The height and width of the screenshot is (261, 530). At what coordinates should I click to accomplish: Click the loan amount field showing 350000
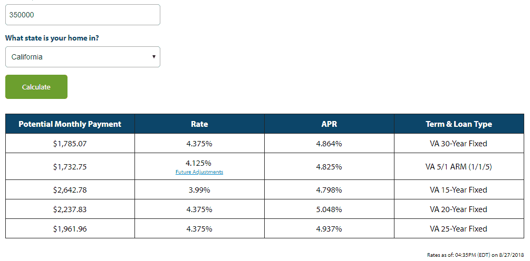click(82, 15)
